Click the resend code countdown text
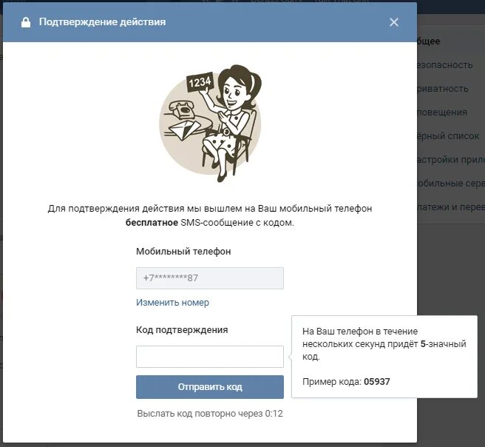 (210, 414)
